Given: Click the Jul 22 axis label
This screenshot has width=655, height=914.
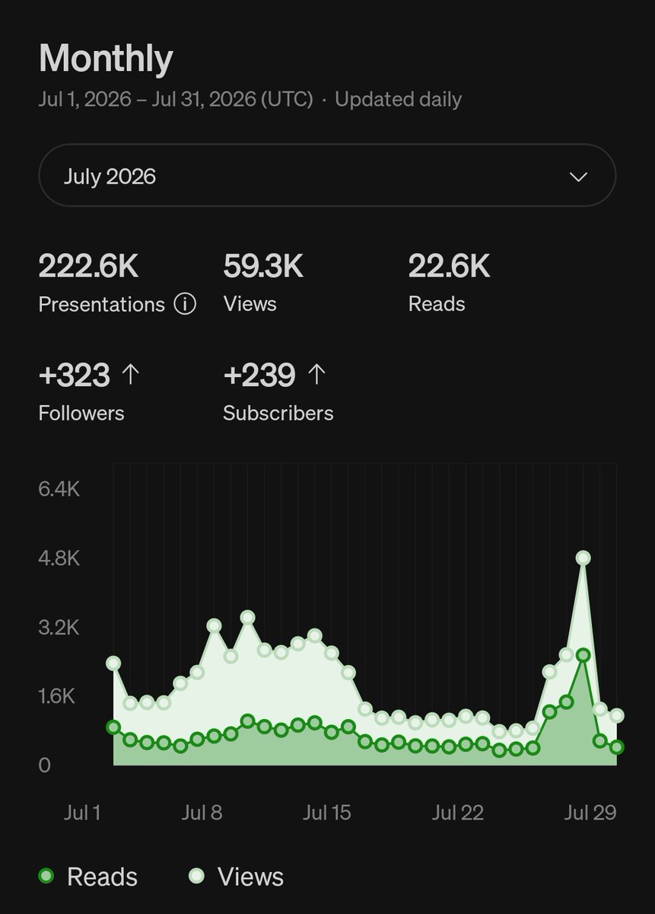Looking at the screenshot, I should (x=458, y=813).
